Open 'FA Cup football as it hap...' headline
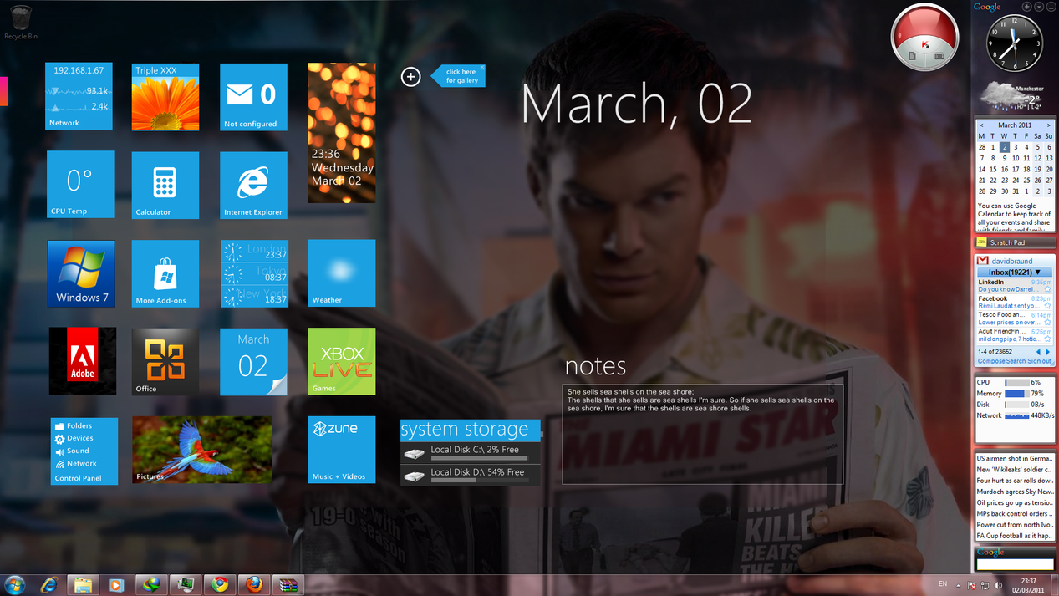The image size is (1059, 596). click(1015, 536)
